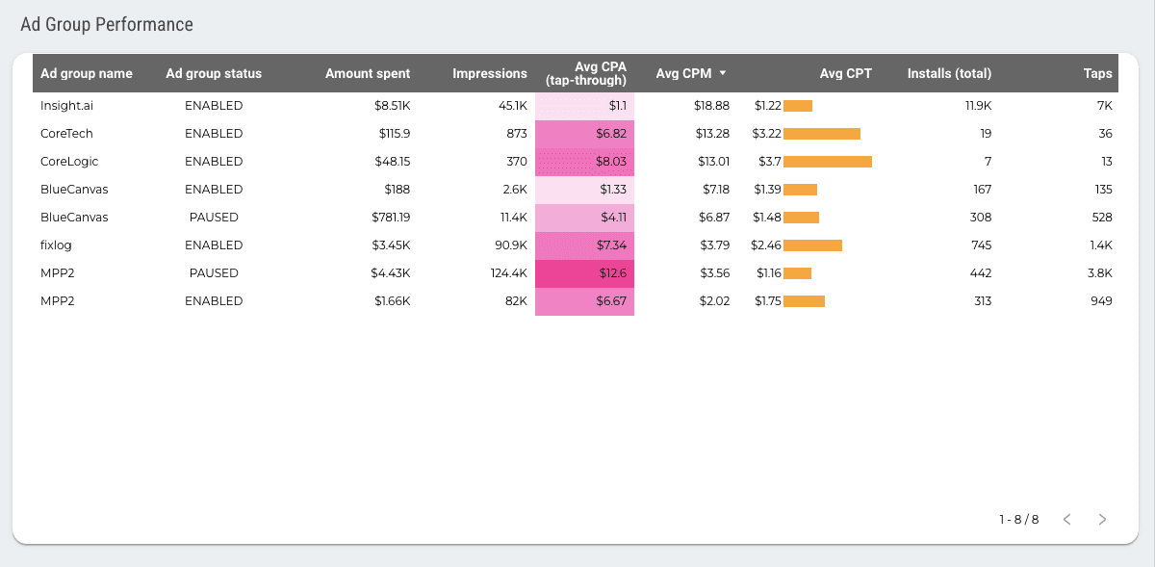
Task: Click the 745 installs value
Action: [981, 245]
